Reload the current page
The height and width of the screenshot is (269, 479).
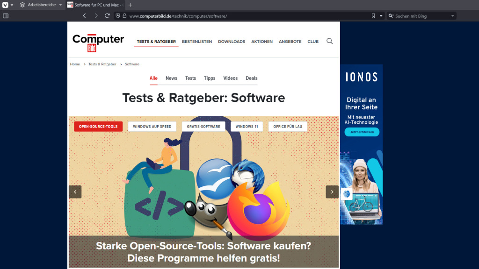tap(107, 16)
